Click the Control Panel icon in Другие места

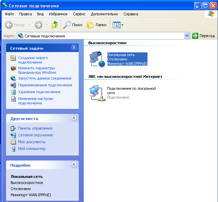[13, 129]
